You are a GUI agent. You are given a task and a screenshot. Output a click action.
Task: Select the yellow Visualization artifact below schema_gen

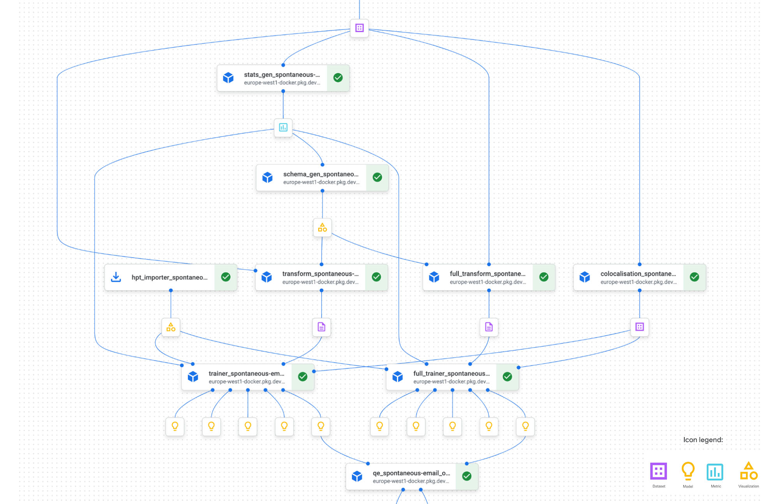(322, 228)
